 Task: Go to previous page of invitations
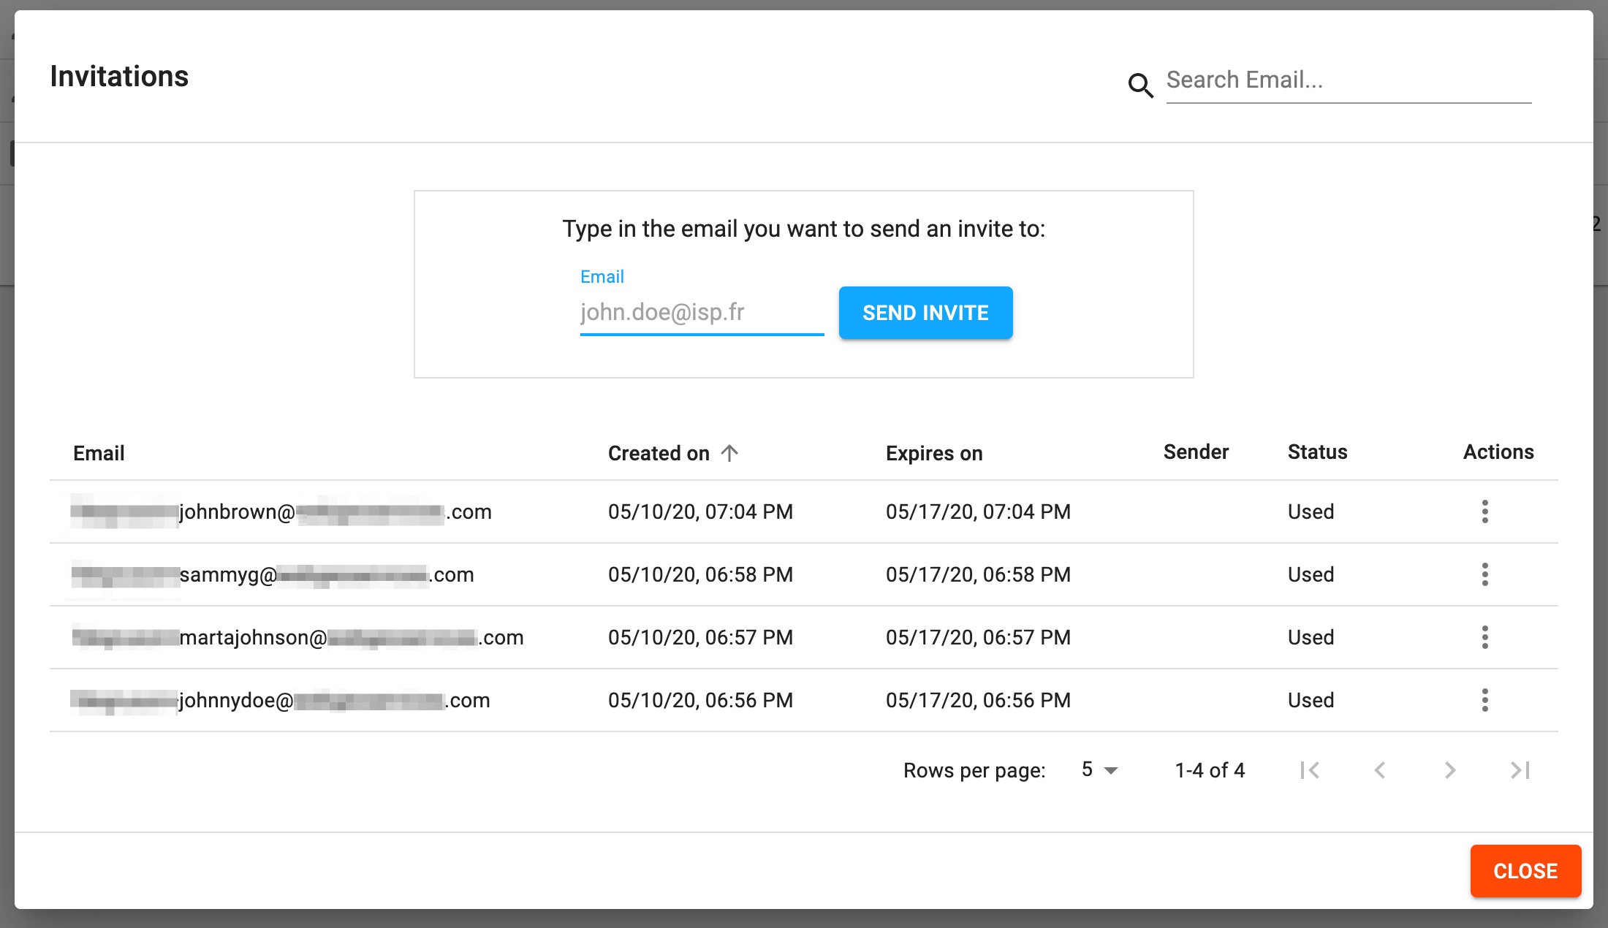1380,770
